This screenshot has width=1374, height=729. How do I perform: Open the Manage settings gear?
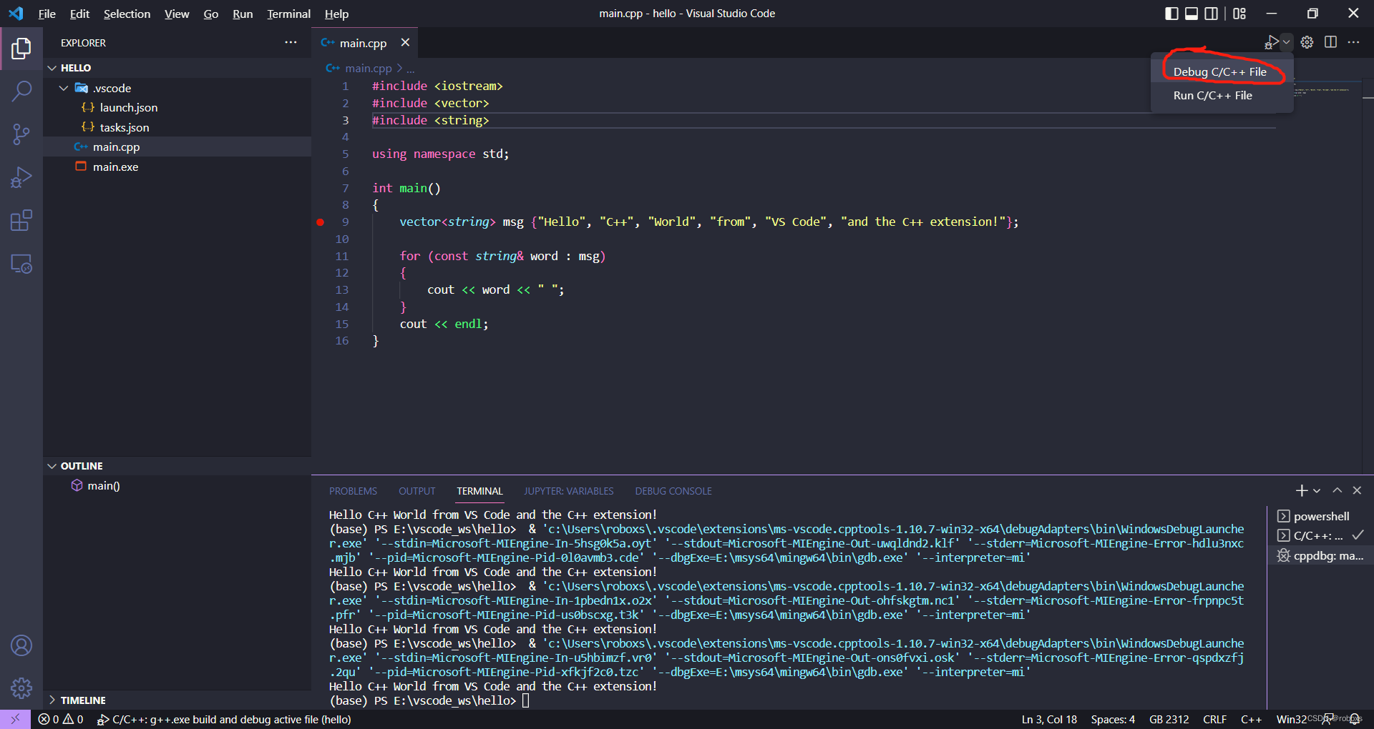(21, 688)
